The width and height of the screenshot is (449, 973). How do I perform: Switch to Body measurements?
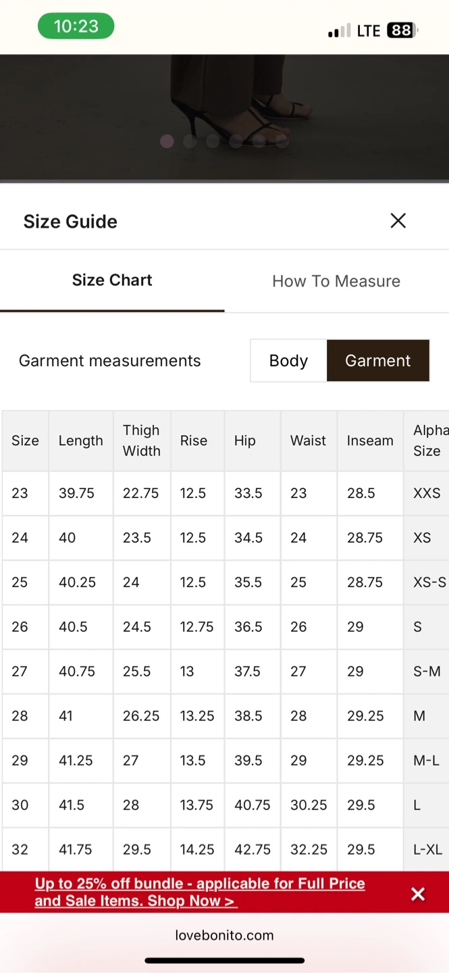point(288,361)
